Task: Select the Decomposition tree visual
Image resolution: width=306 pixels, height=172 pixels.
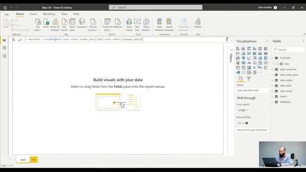Action: coord(238,72)
